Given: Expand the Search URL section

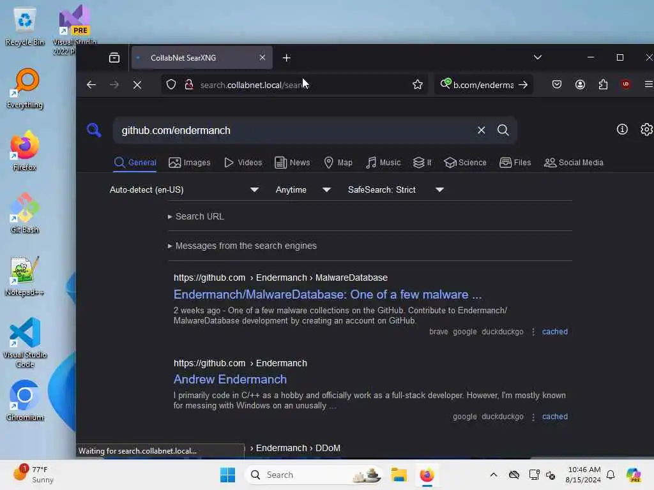Looking at the screenshot, I should point(195,216).
